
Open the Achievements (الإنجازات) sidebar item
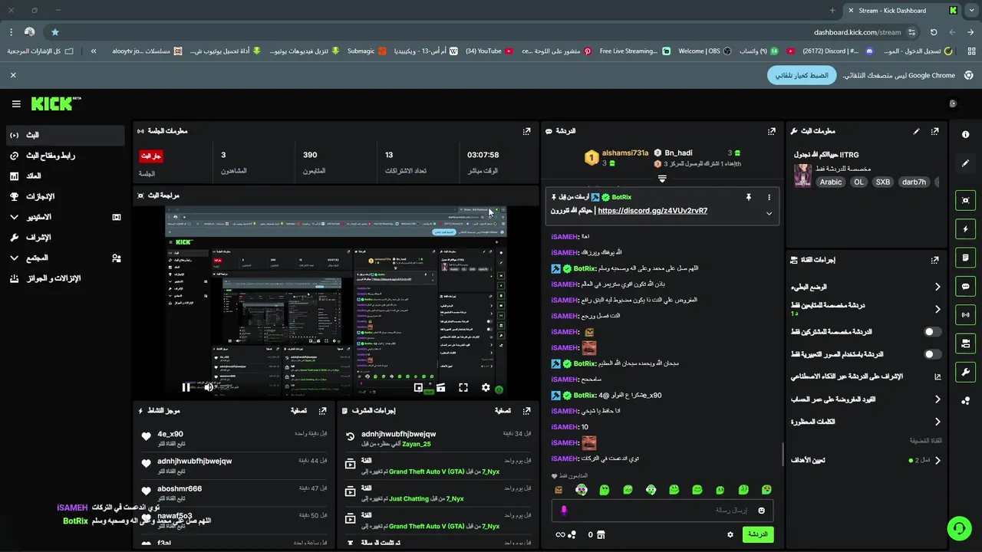[x=64, y=197]
